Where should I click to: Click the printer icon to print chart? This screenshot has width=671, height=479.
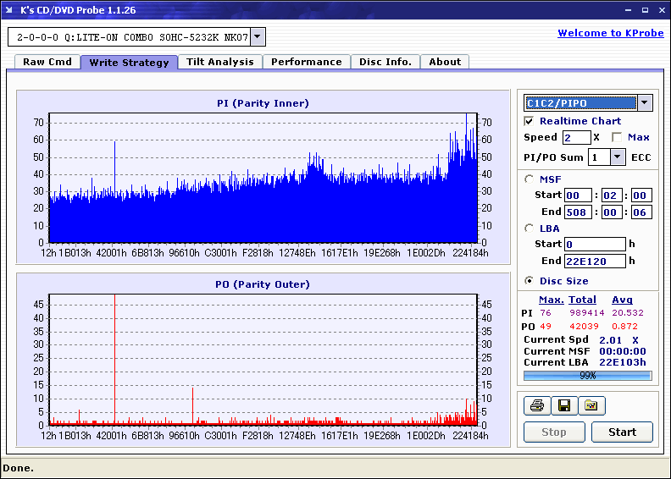click(536, 406)
